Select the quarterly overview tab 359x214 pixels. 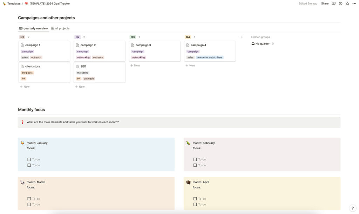pyautogui.click(x=35, y=28)
